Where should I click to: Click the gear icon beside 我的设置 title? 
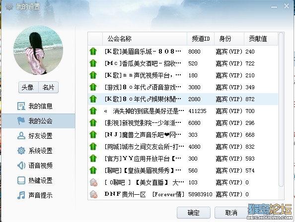point(9,6)
